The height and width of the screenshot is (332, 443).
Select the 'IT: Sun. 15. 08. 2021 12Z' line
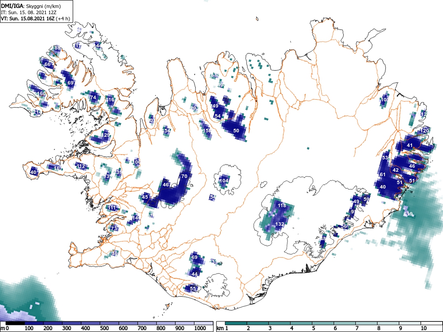[x=28, y=12]
